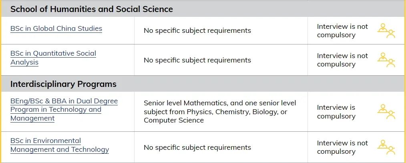
Task: Click "Interview is not compulsory" for Global China Studies
Action: pos(342,30)
